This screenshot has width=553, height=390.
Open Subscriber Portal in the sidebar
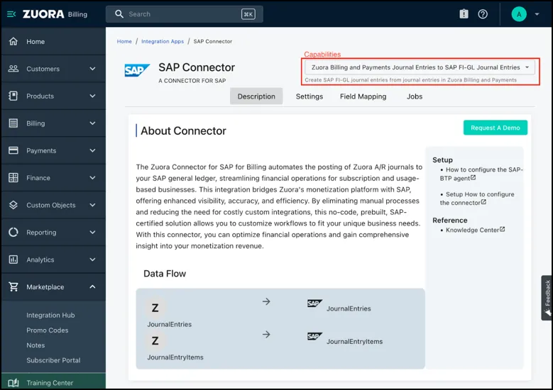pos(53,360)
